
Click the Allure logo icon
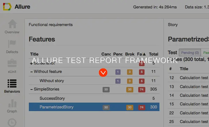[x=7, y=7]
